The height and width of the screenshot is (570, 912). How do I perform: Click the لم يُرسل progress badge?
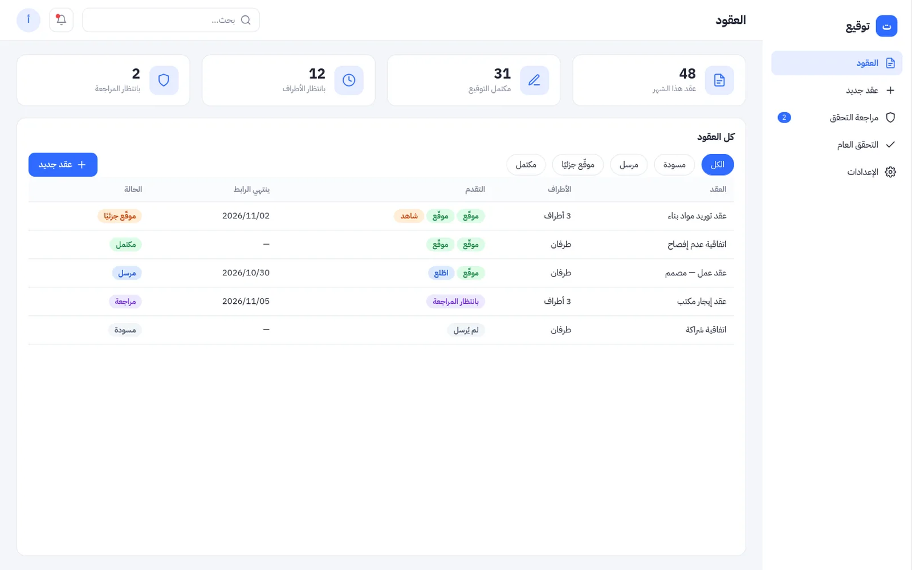[x=466, y=330]
